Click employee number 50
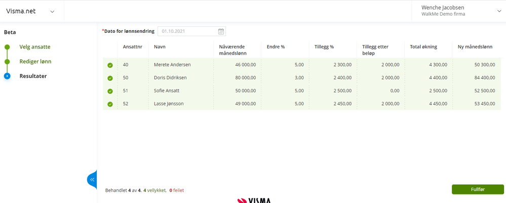 click(x=126, y=78)
